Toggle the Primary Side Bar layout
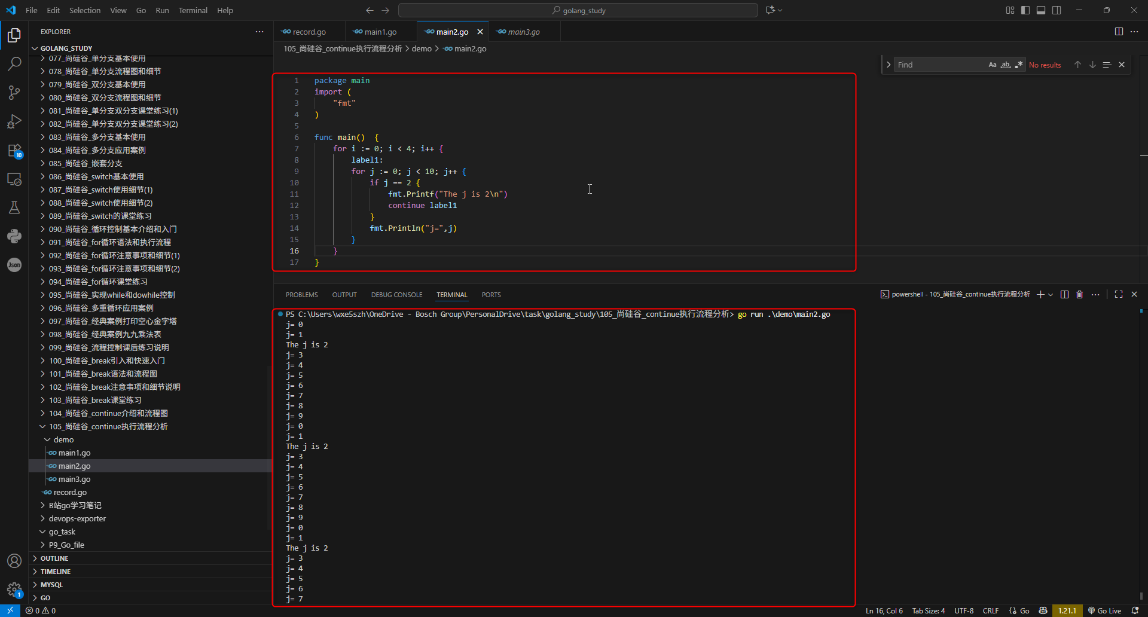The image size is (1148, 617). (x=1025, y=10)
